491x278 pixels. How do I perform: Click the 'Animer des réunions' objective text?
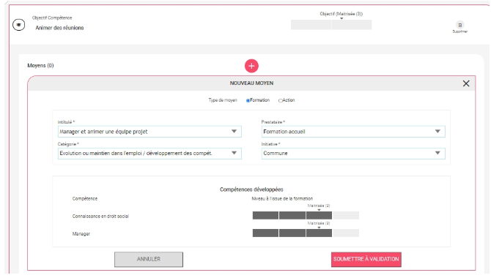59,28
